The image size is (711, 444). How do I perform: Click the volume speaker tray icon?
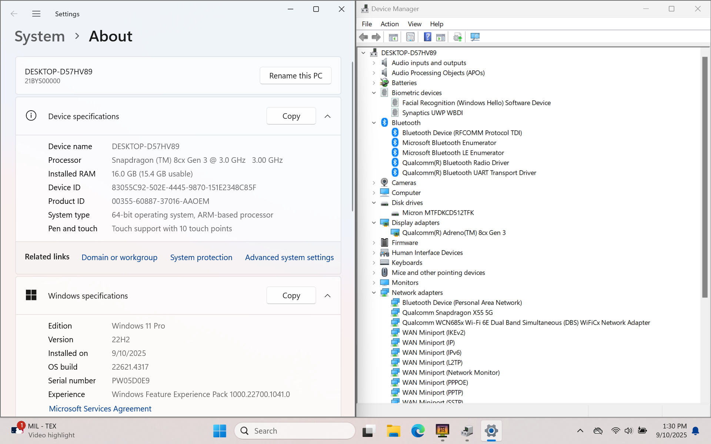pos(628,431)
